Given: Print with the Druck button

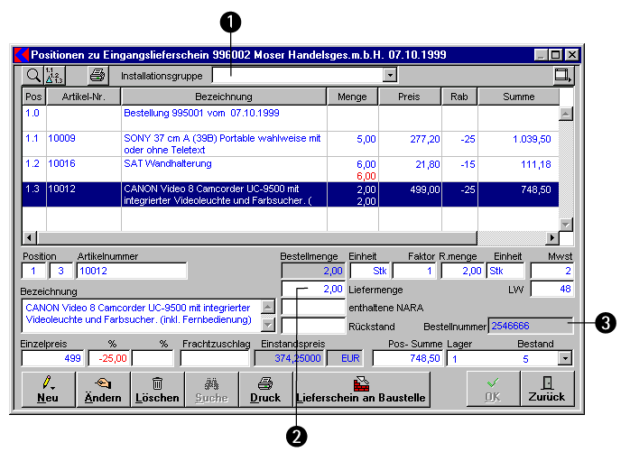Looking at the screenshot, I should [x=264, y=389].
